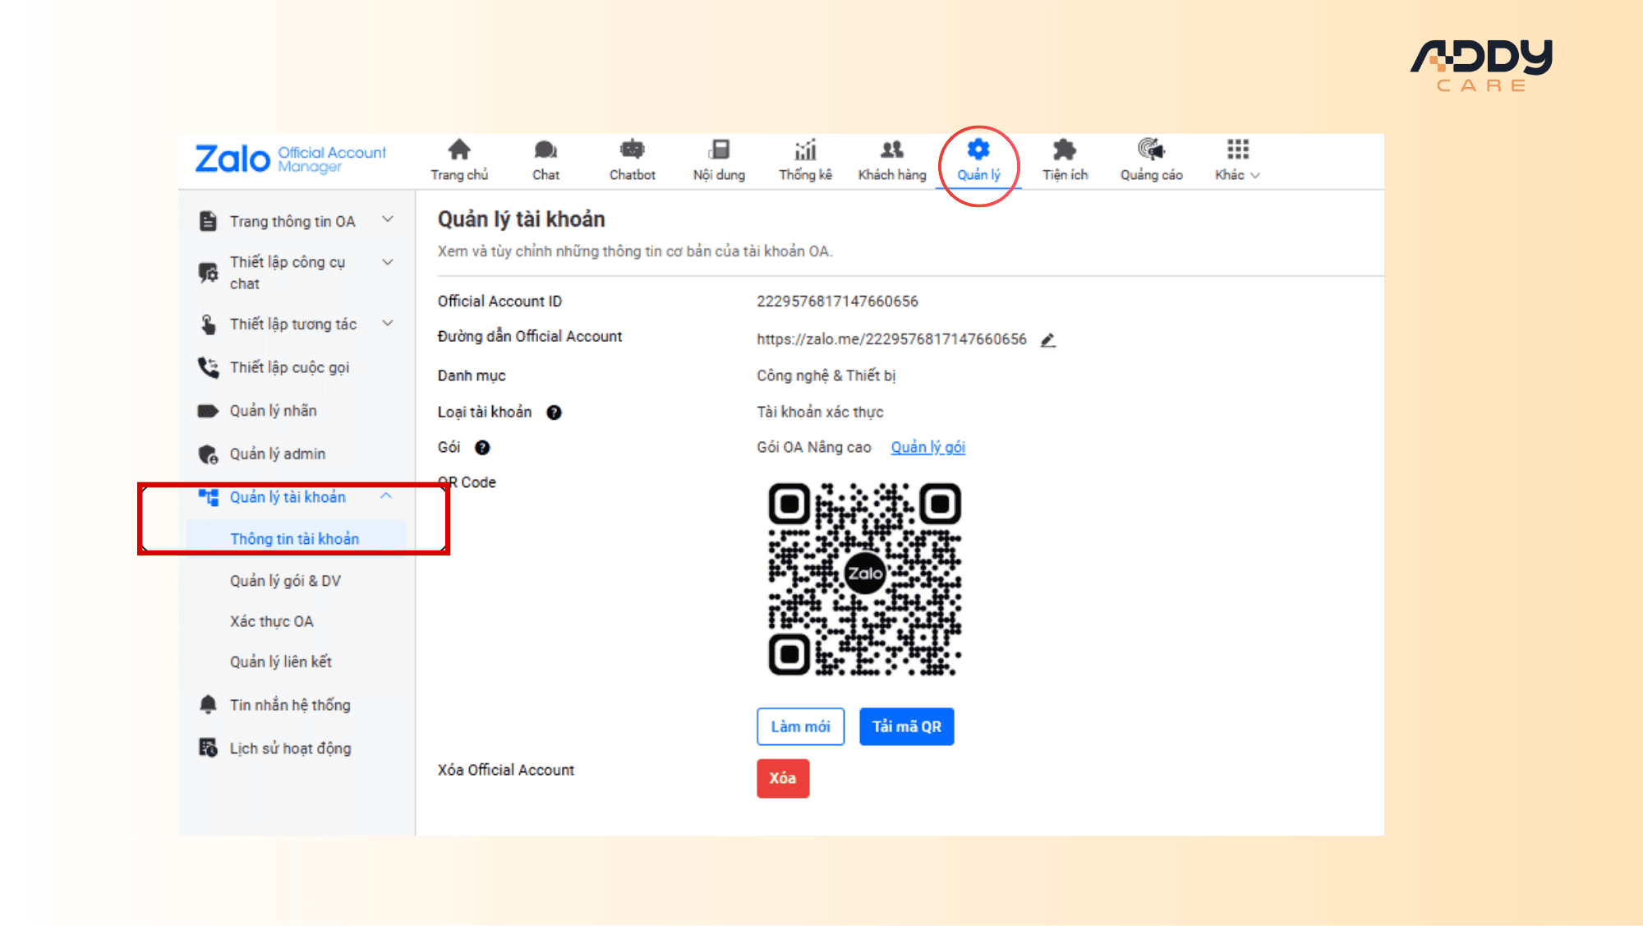This screenshot has width=1643, height=926.
Task: Click the Đường dẫn Official Account label
Action: pyautogui.click(x=530, y=336)
